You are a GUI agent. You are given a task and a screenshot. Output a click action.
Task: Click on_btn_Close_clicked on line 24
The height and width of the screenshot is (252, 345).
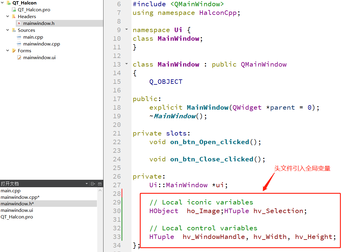tap(212, 159)
